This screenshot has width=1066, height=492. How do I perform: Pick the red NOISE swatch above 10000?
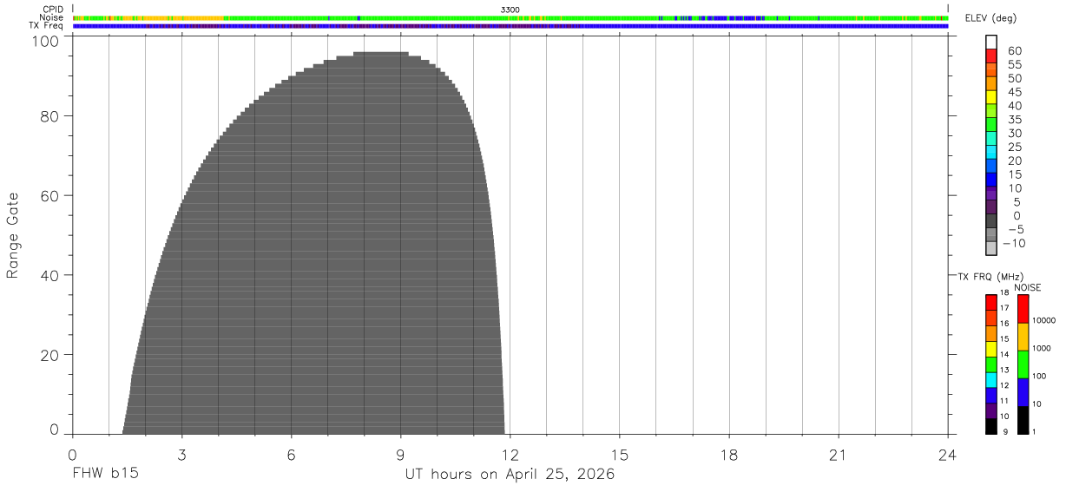(x=1023, y=309)
